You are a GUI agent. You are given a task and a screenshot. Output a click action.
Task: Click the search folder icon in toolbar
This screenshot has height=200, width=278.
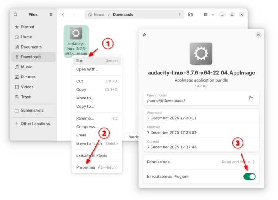[x=191, y=15]
